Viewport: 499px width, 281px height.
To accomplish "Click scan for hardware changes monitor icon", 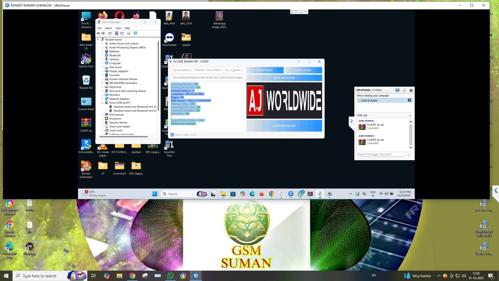I will point(135,33).
